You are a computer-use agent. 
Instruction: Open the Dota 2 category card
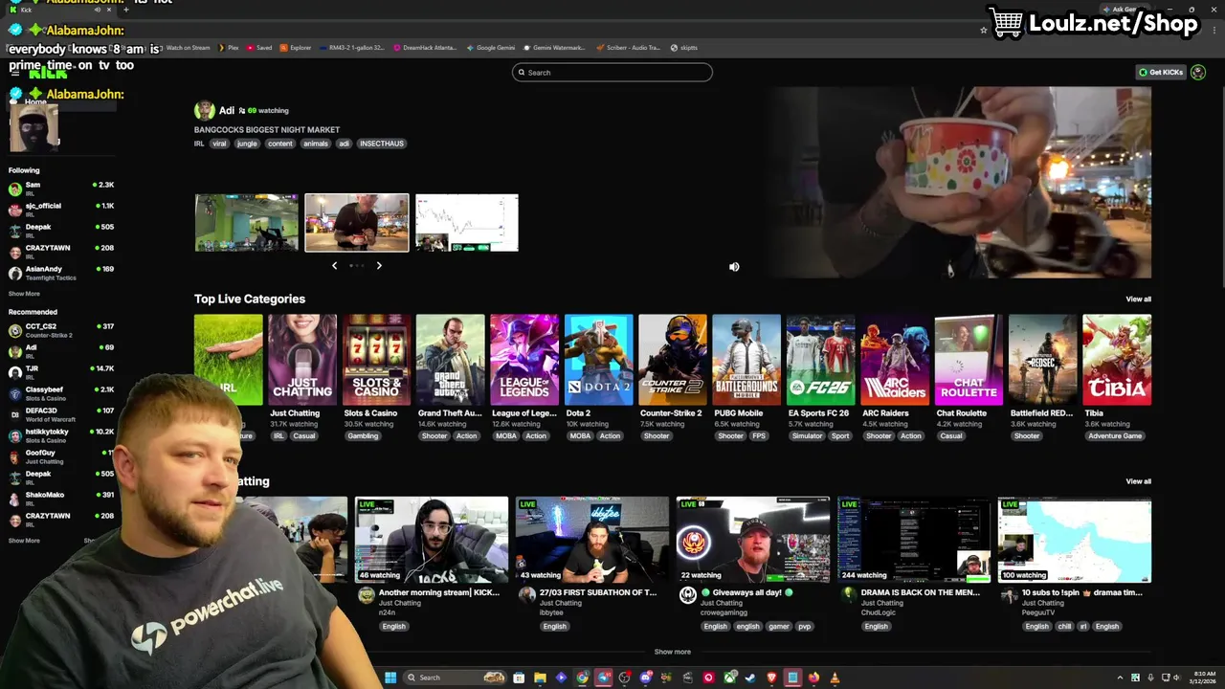point(599,360)
